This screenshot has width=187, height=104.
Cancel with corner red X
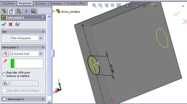(185, 21)
